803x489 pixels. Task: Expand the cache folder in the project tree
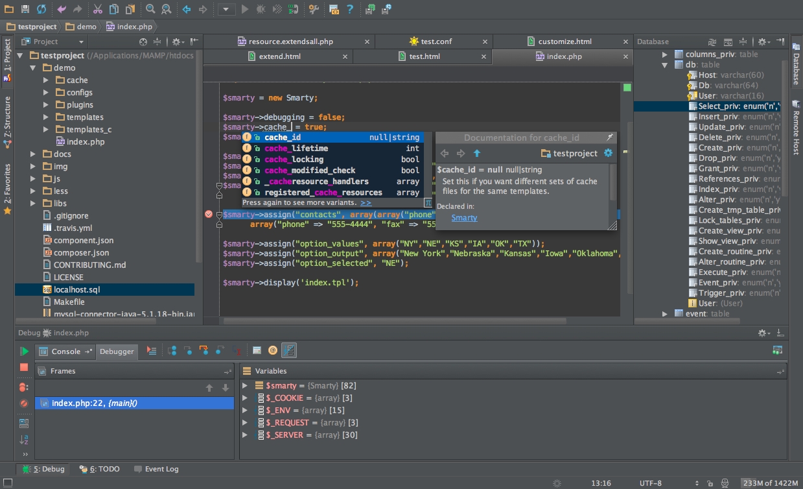46,80
